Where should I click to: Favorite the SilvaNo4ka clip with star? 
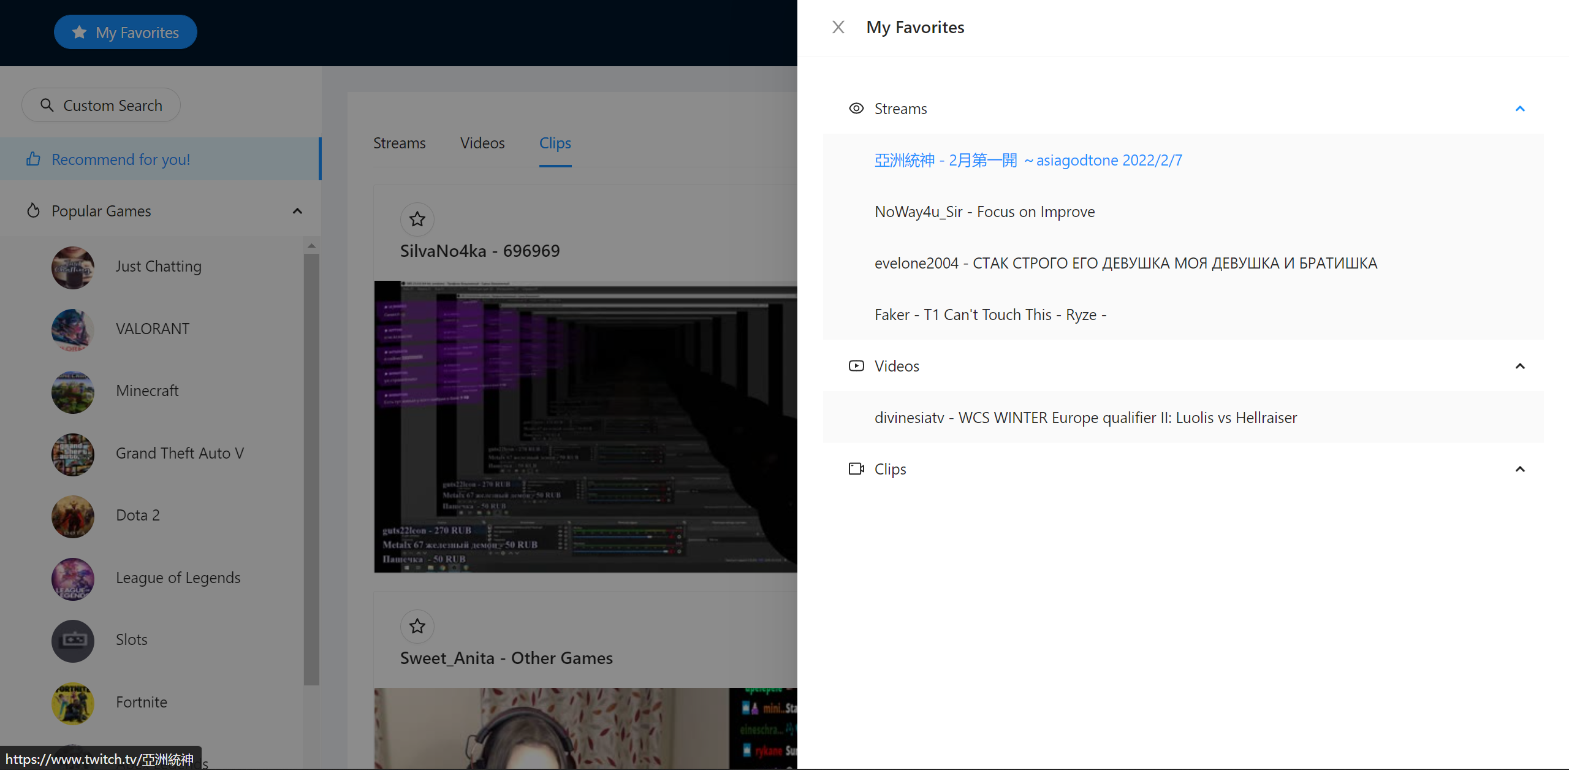tap(417, 219)
